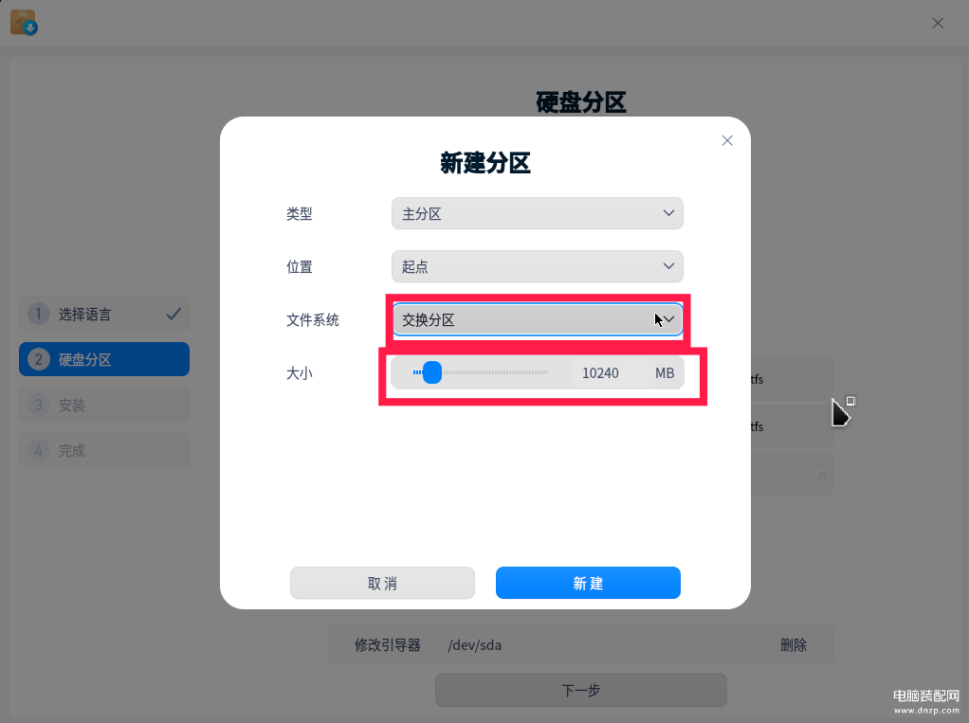Select step 1 选择语言 in sidebar
Screen dimensions: 969x723
[104, 314]
